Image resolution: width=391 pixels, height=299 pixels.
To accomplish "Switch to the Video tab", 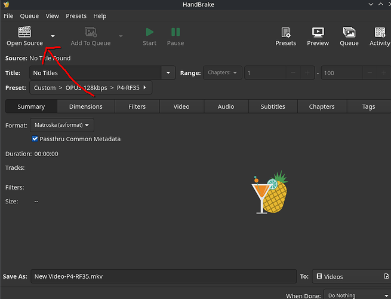I will [181, 106].
